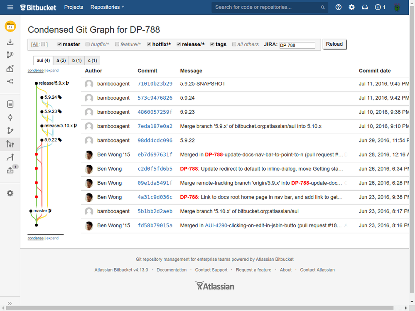Open the Git Graph sidebar icon
The height and width of the screenshot is (311, 415).
pyautogui.click(x=10, y=144)
